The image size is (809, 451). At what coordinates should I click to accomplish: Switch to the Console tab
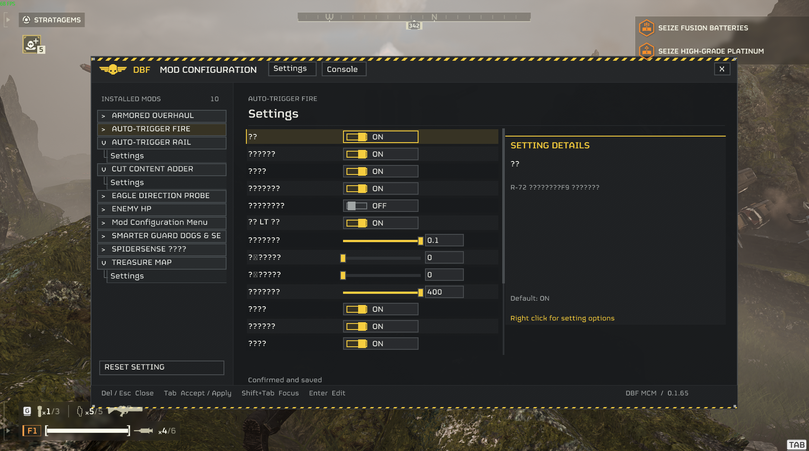pos(344,69)
